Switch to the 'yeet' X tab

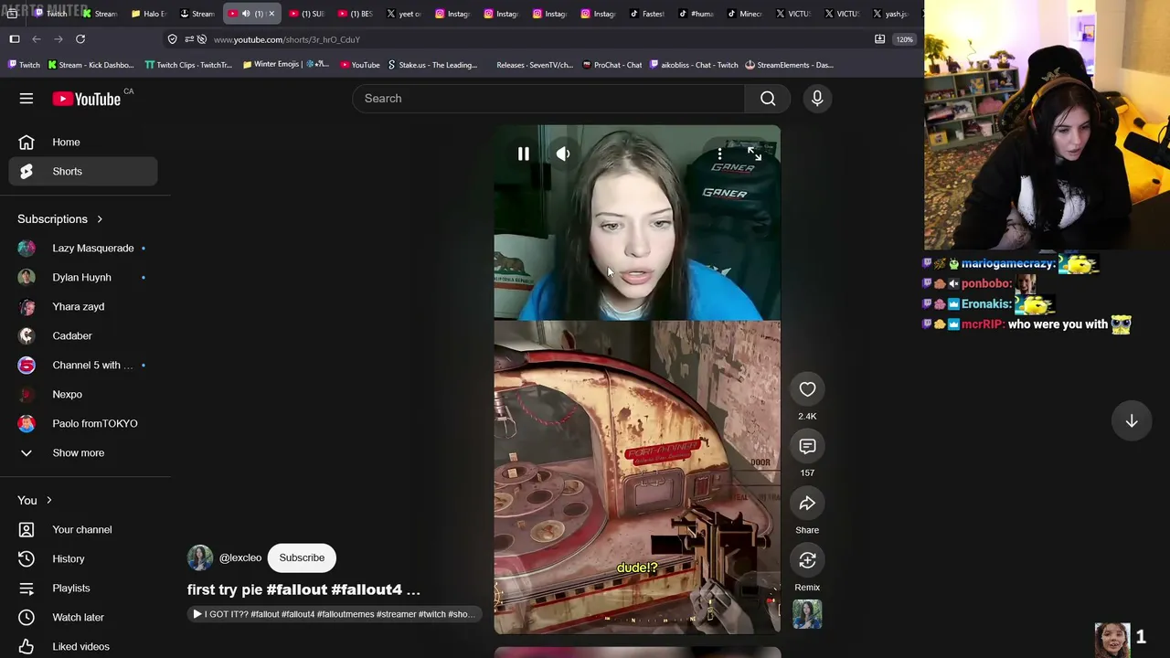[x=404, y=14]
